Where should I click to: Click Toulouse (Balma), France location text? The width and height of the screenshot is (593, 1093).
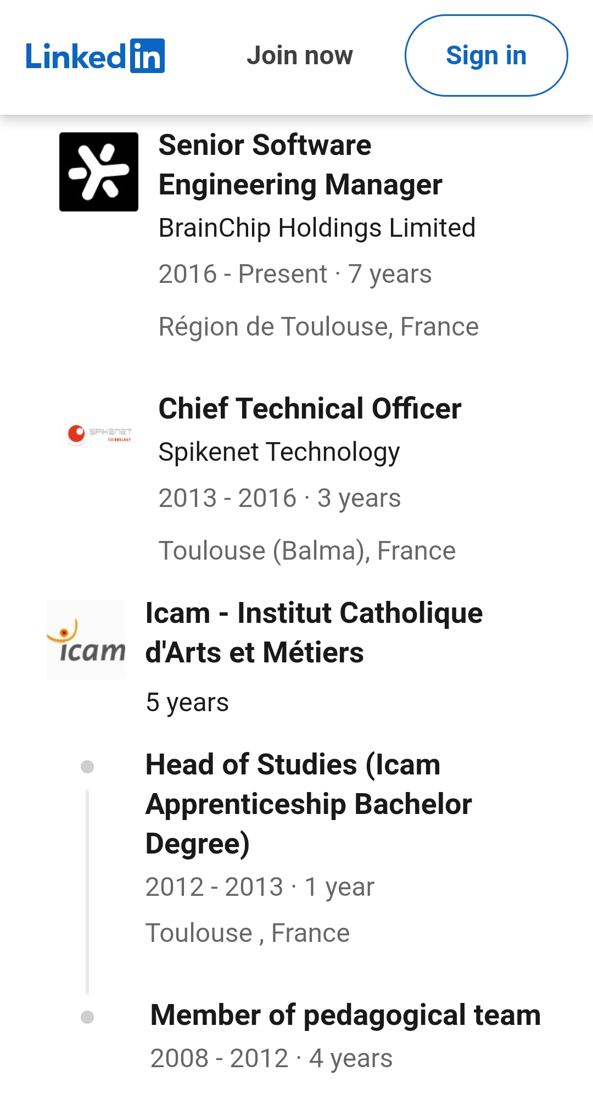pos(307,551)
